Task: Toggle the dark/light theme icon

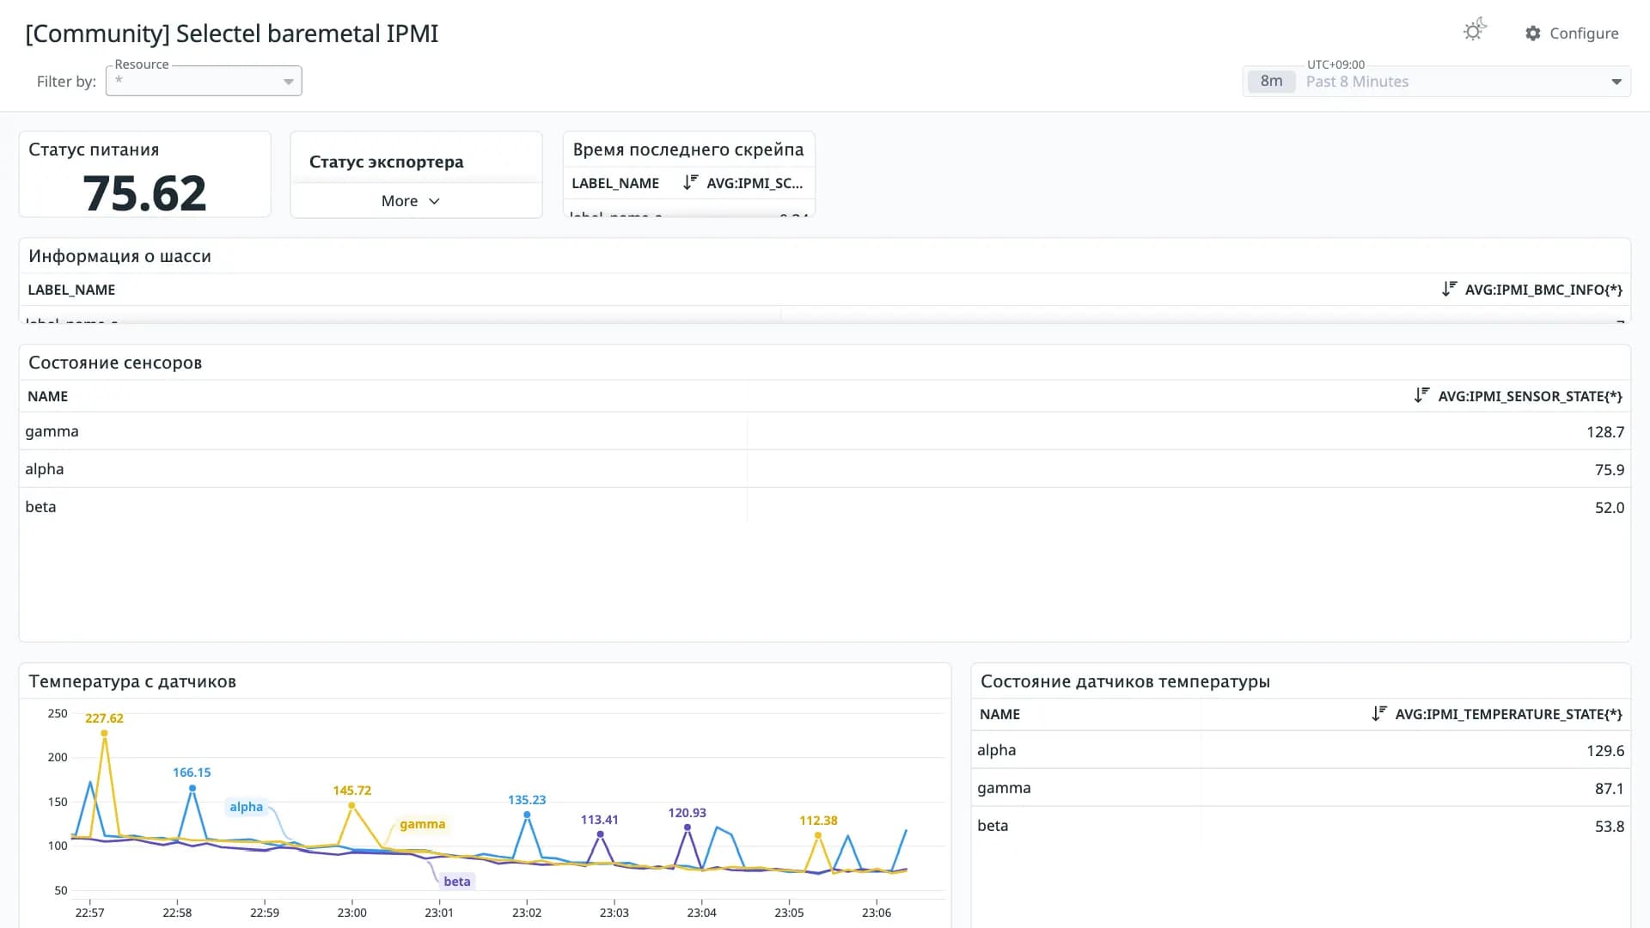Action: pyautogui.click(x=1475, y=30)
